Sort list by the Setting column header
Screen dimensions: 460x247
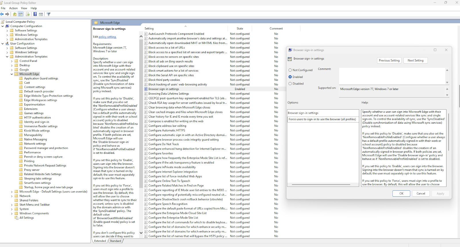(x=185, y=28)
